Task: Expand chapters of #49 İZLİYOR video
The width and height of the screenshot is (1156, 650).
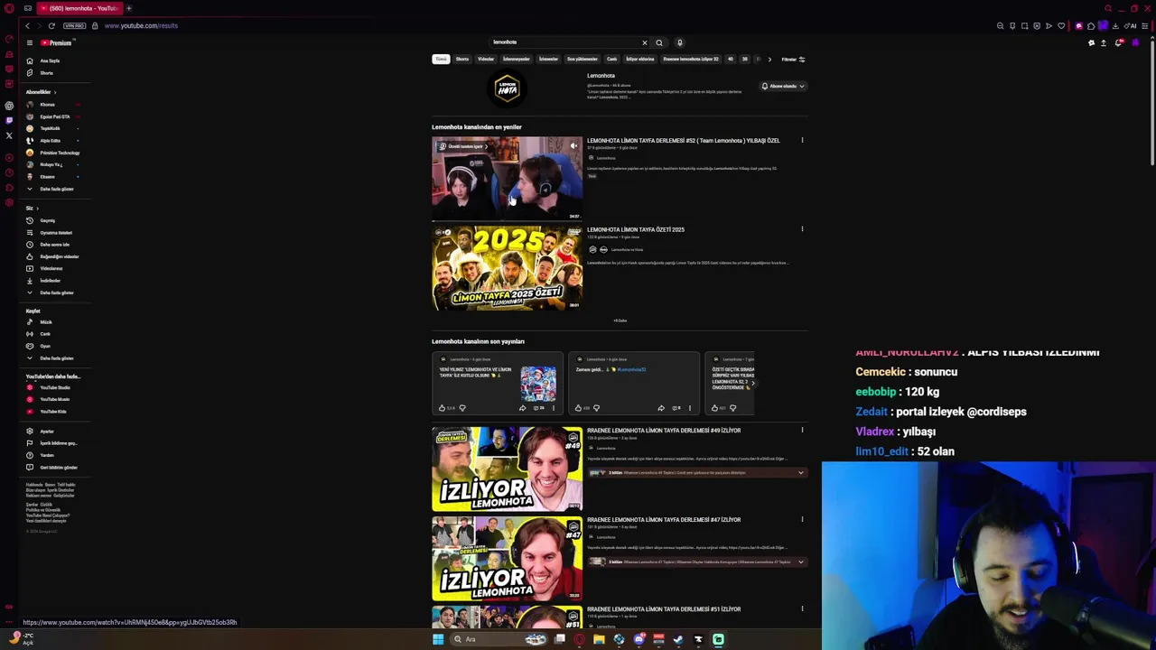Action: [800, 472]
